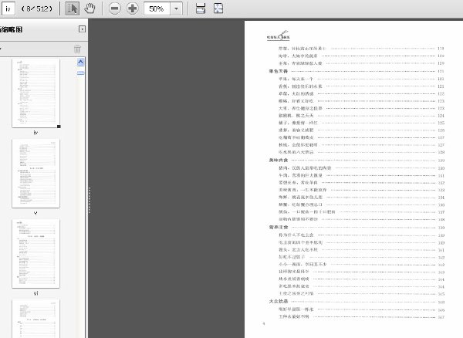Collapse the page thumbnails panel
Viewport: 463px width, 338px height.
[x=82, y=29]
